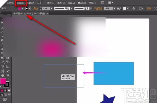Expand the Arrange Documents dropdown arrow
Image resolution: width=157 pixels, height=103 pixels.
coord(112,3)
